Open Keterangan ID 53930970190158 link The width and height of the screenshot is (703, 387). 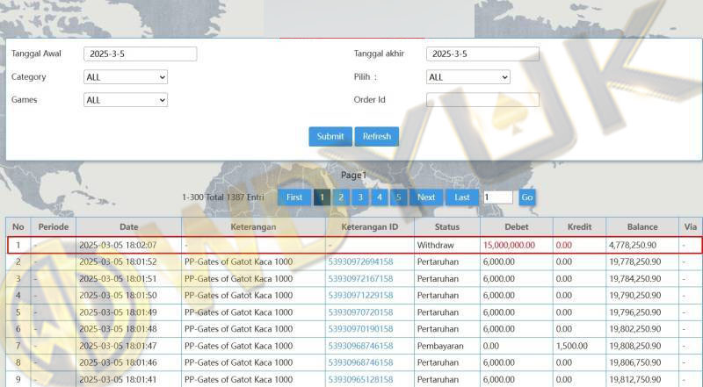pyautogui.click(x=360, y=329)
